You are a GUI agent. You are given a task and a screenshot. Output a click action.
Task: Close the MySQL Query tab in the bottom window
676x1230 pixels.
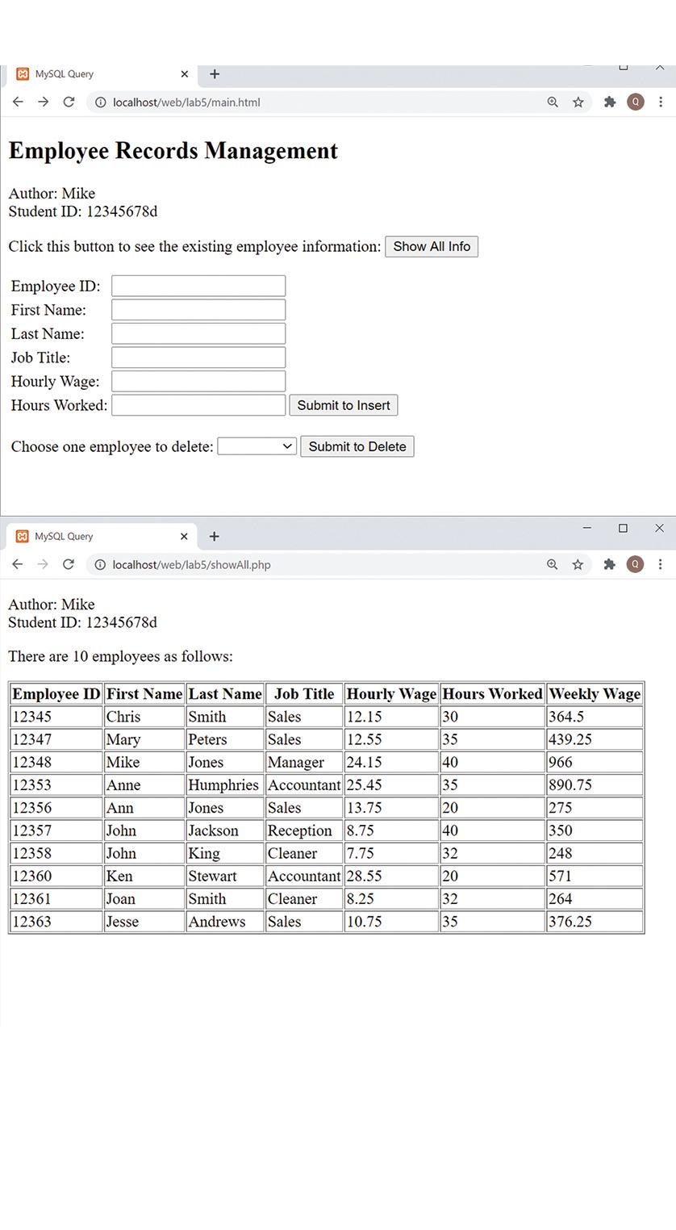point(183,536)
